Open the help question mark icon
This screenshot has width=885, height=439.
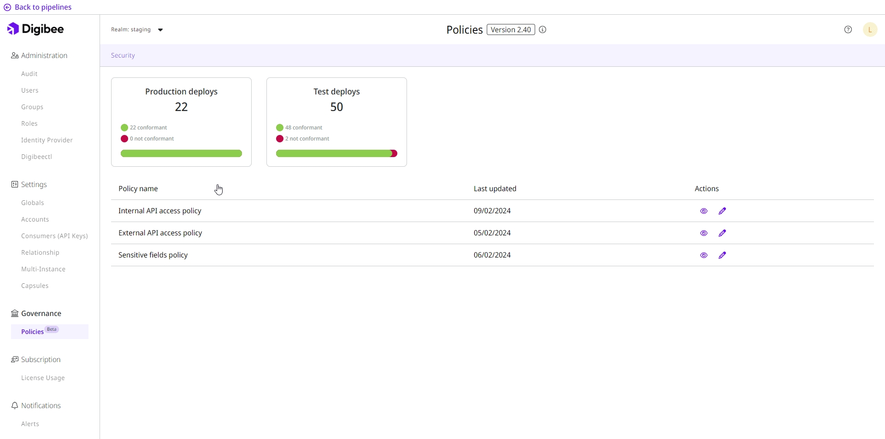(x=848, y=29)
